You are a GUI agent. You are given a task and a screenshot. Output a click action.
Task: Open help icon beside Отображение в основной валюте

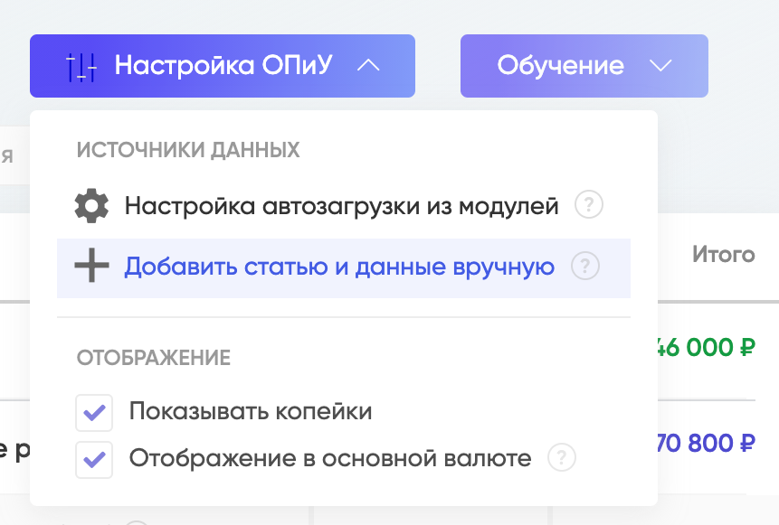click(561, 457)
